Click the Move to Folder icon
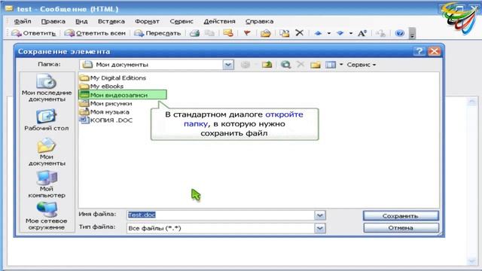Viewport: 482px width, 271px height. point(266,33)
